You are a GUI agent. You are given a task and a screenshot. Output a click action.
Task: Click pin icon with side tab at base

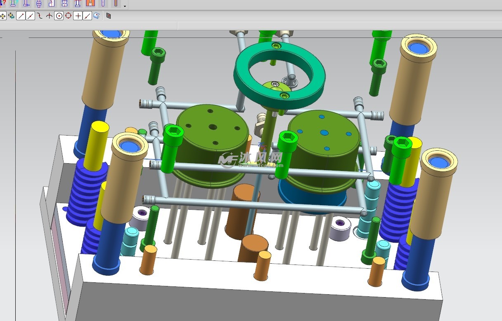pyautogui.click(x=26, y=3)
